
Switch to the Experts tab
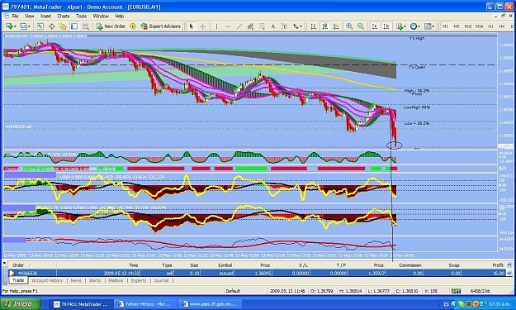coord(139,281)
